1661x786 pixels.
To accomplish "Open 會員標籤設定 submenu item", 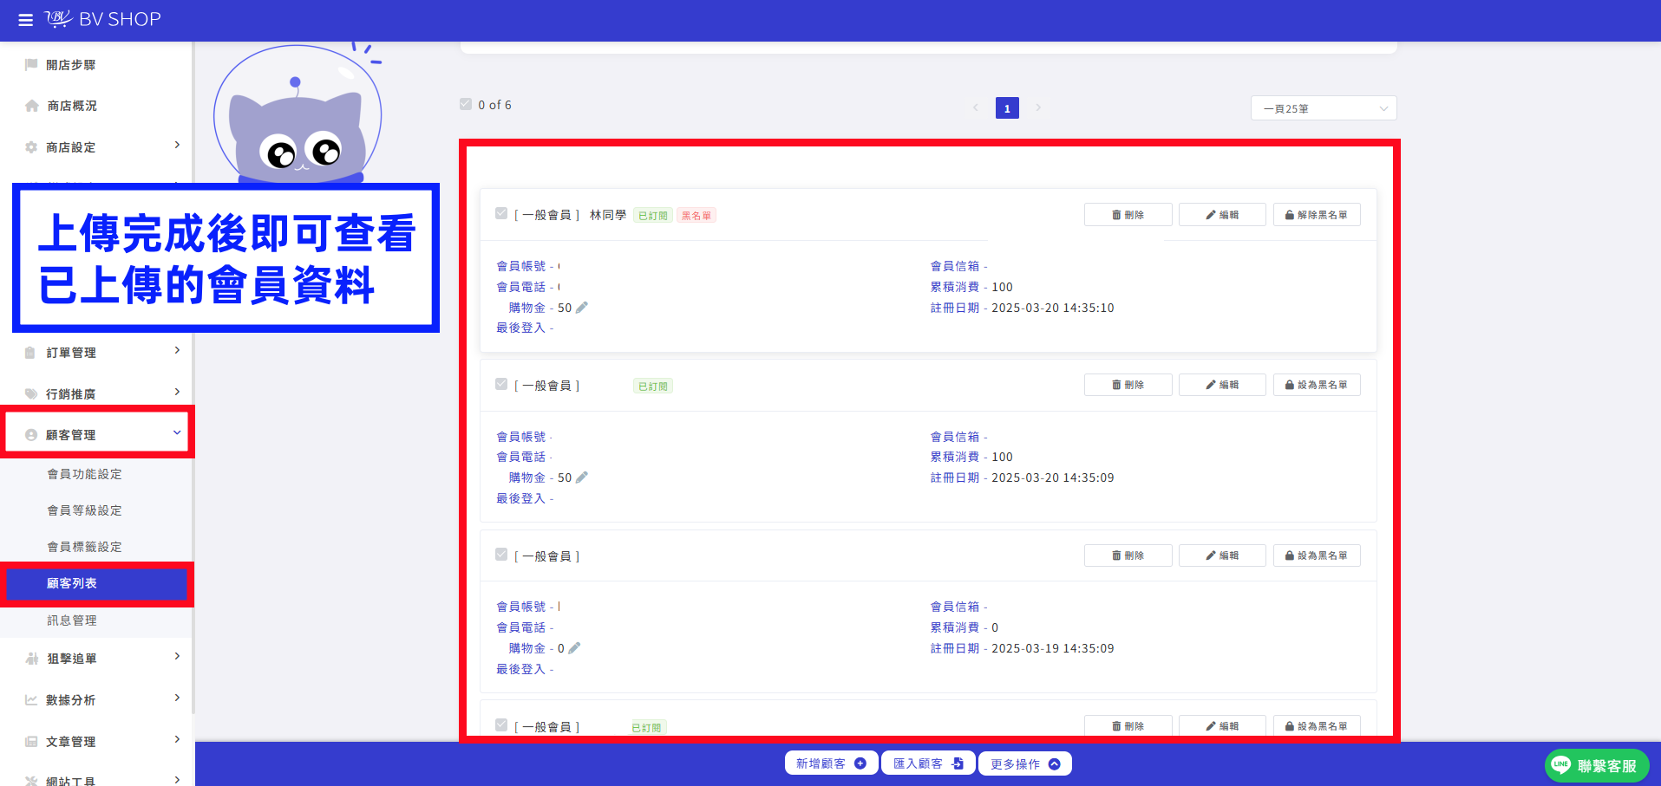I will pyautogui.click(x=85, y=547).
